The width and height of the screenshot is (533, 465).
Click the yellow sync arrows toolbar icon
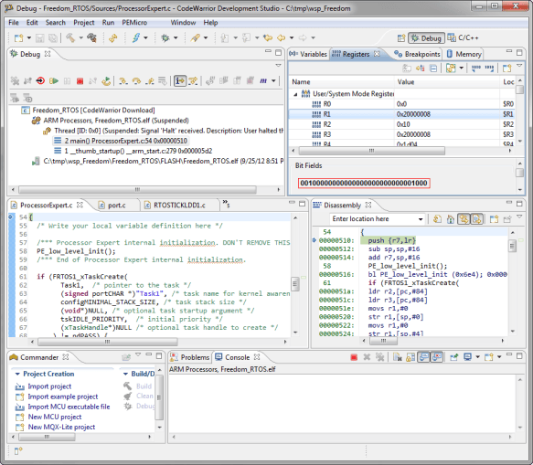(112, 37)
